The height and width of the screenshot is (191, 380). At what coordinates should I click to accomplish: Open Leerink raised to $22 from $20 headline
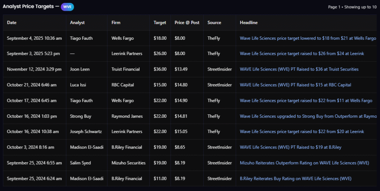pos(302,132)
